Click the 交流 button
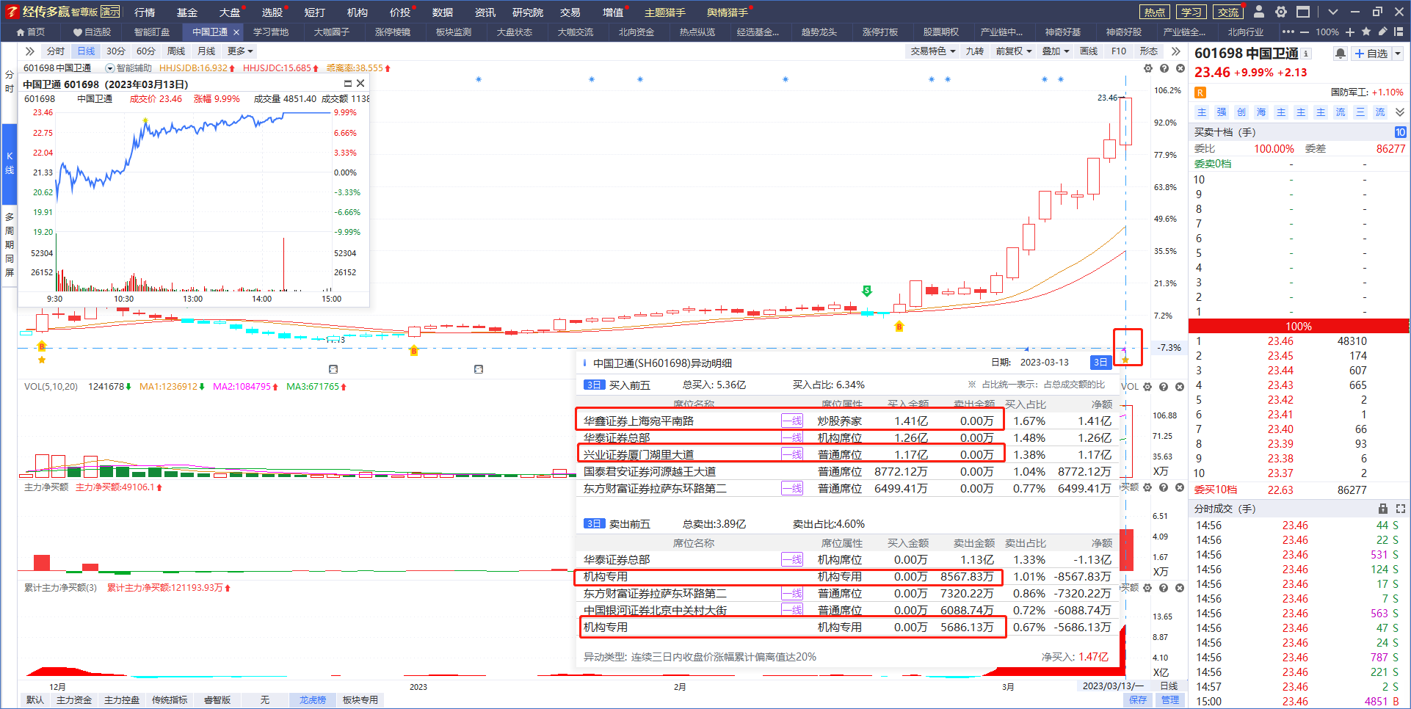Viewport: 1411px width, 709px height. pyautogui.click(x=1228, y=12)
